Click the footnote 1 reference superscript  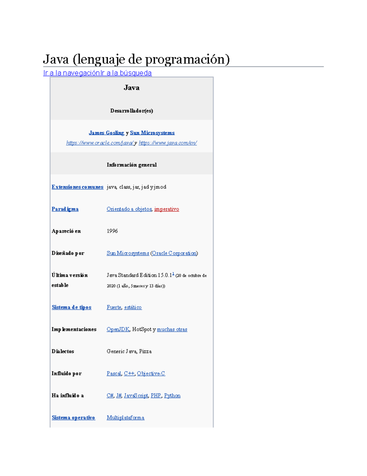pos(174,274)
